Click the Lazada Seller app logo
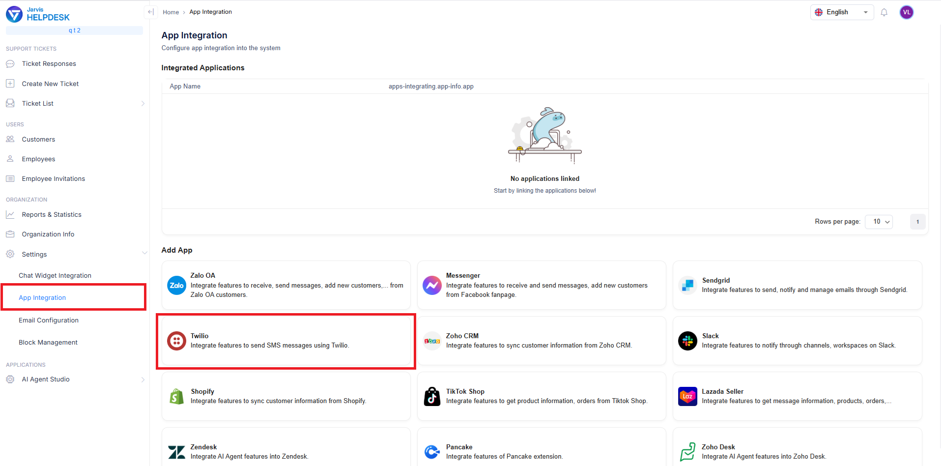This screenshot has width=941, height=466. coord(687,396)
